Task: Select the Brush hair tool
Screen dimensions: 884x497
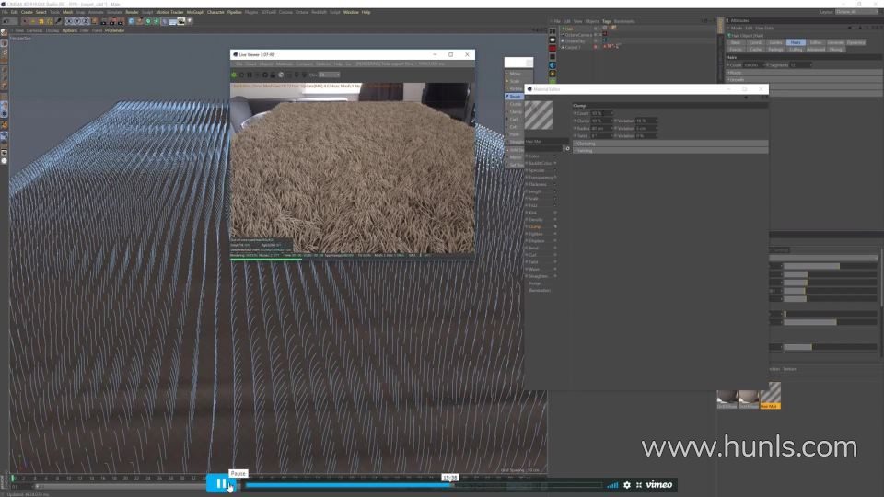Action: (515, 96)
